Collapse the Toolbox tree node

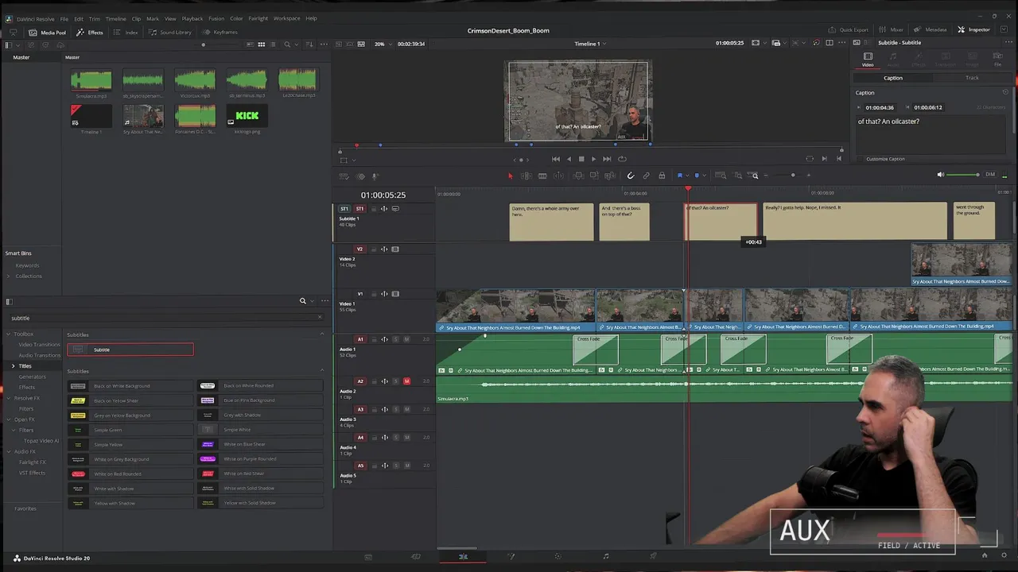[x=8, y=334]
